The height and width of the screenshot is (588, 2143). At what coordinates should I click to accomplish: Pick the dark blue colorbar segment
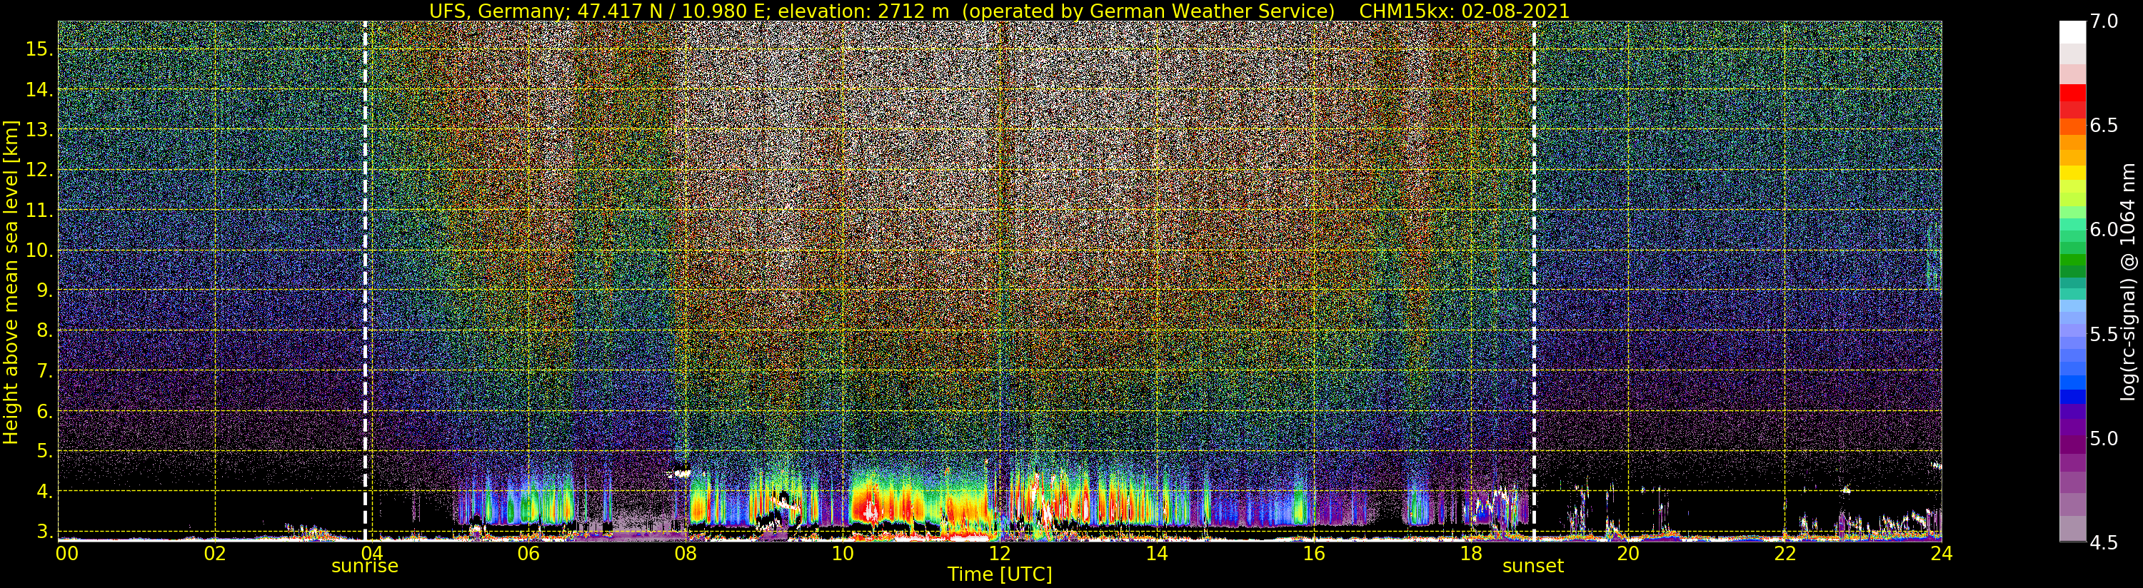point(2072,397)
